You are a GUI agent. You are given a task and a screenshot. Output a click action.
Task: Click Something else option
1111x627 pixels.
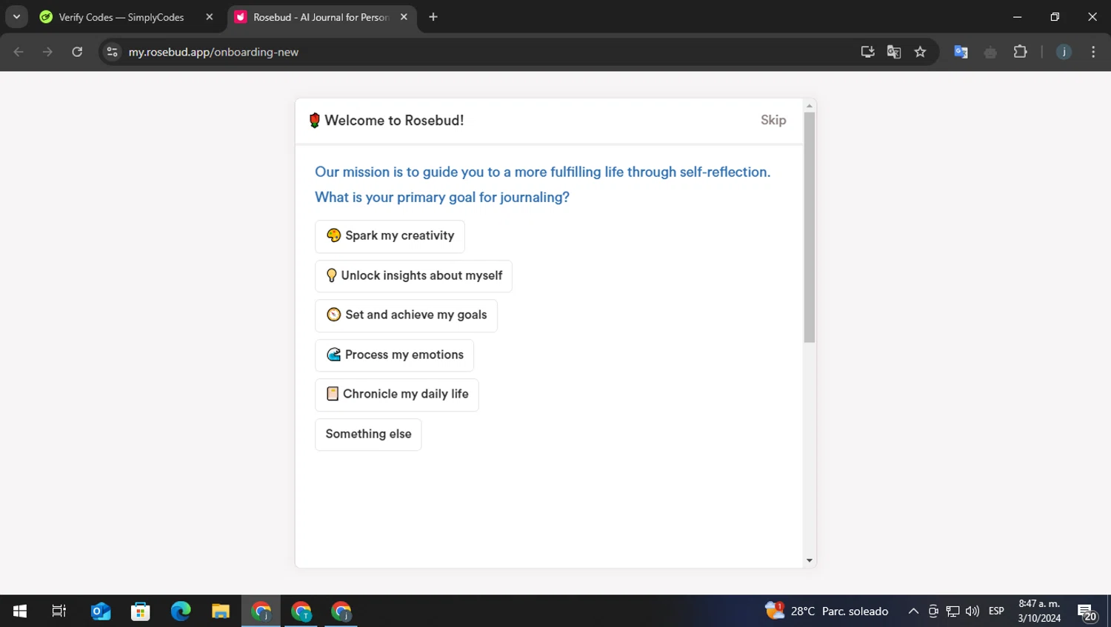point(368,435)
